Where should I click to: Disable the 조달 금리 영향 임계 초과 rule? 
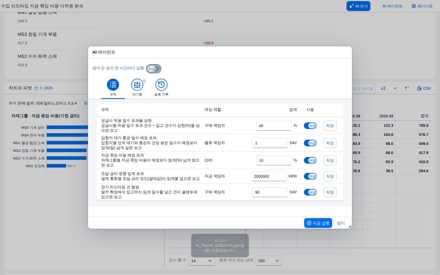310,176
